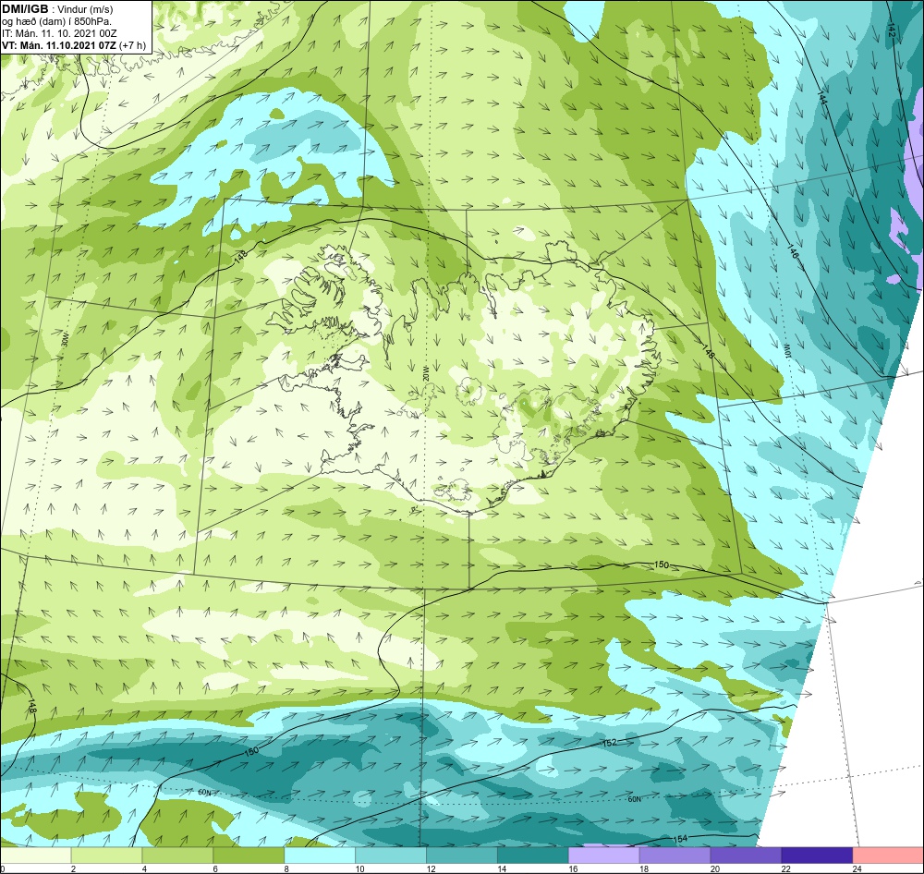This screenshot has width=924, height=874.
Task: Click the '152' height contour label
Action: (609, 743)
